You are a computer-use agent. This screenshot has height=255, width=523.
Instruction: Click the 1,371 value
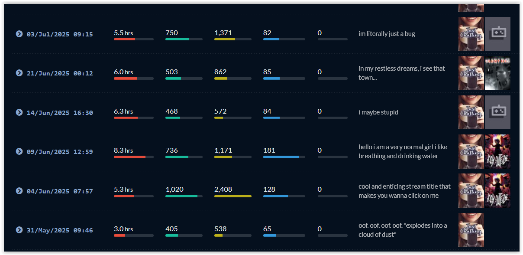click(x=223, y=33)
